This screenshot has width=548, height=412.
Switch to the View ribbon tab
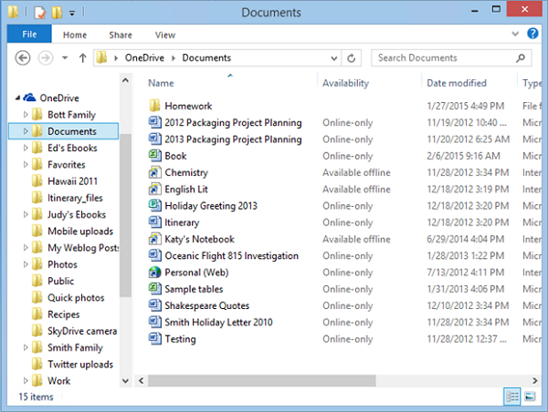click(x=165, y=35)
